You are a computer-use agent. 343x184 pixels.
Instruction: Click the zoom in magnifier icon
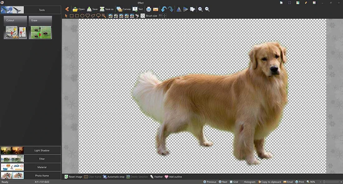(x=200, y=9)
